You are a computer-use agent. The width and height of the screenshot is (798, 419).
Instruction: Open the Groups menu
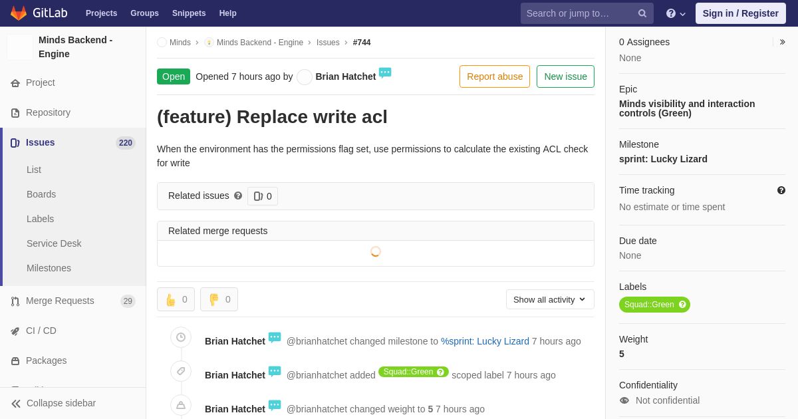144,13
